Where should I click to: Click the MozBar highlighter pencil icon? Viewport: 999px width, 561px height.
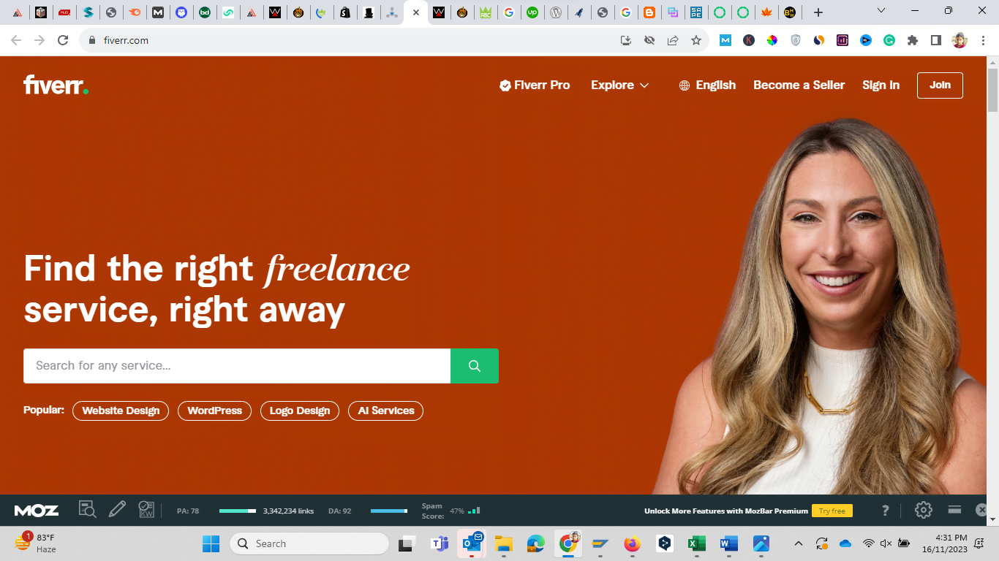[117, 510]
